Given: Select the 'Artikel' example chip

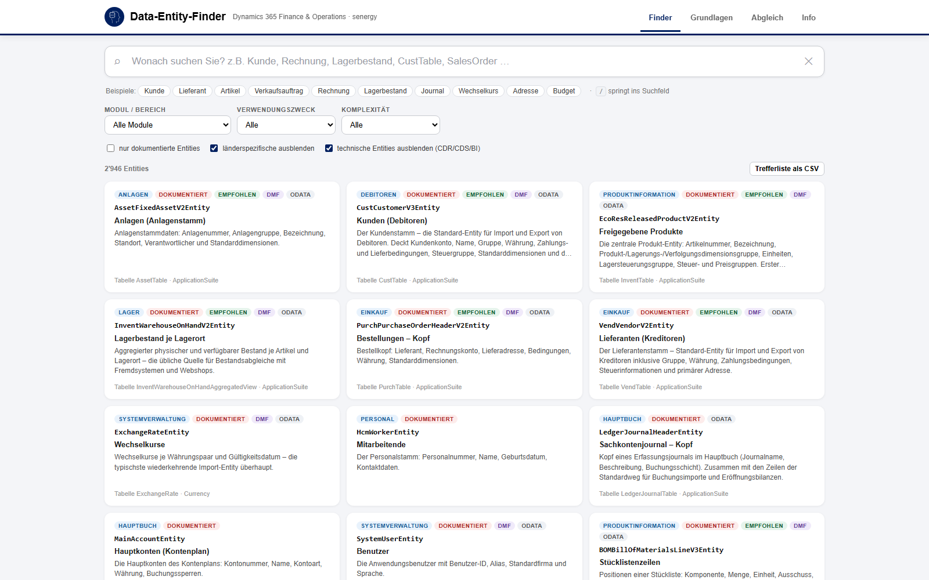Looking at the screenshot, I should [x=230, y=91].
